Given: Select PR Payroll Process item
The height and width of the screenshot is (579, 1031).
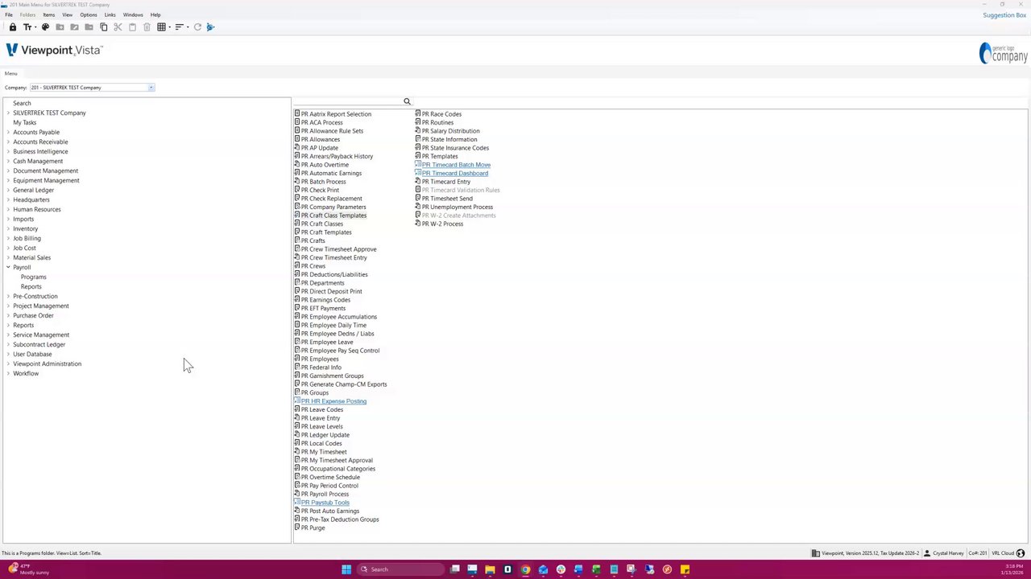Looking at the screenshot, I should tap(325, 494).
